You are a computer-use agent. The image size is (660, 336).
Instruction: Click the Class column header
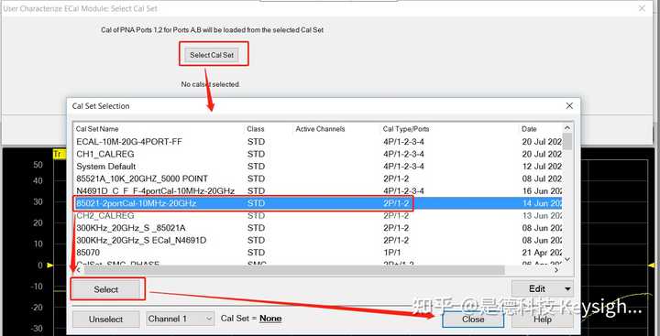pyautogui.click(x=256, y=129)
